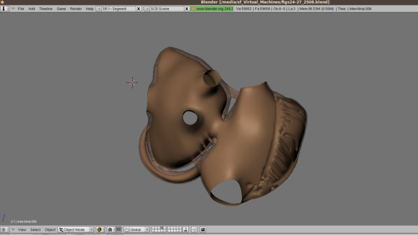Click the Info window type icon
The image size is (418, 235).
[5, 9]
